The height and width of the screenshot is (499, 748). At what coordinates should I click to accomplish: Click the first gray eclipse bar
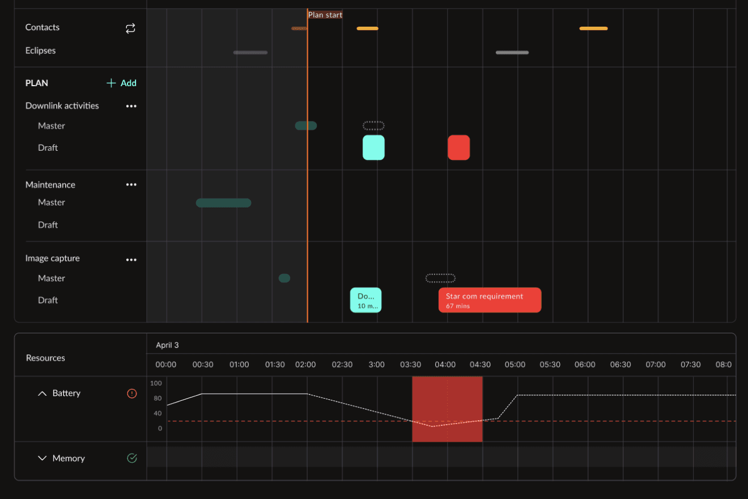tap(250, 53)
